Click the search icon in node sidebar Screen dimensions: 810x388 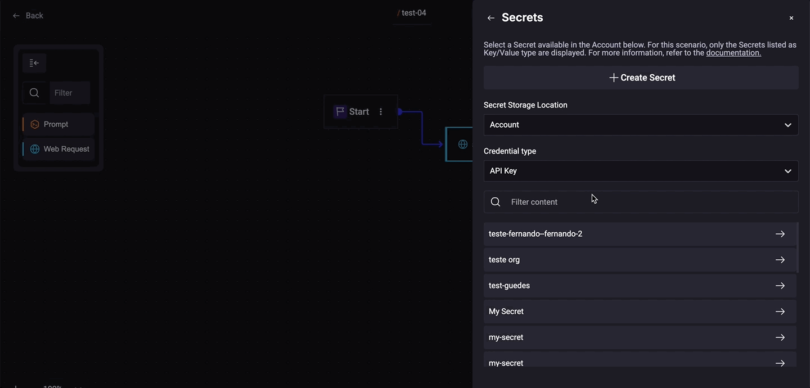[34, 93]
